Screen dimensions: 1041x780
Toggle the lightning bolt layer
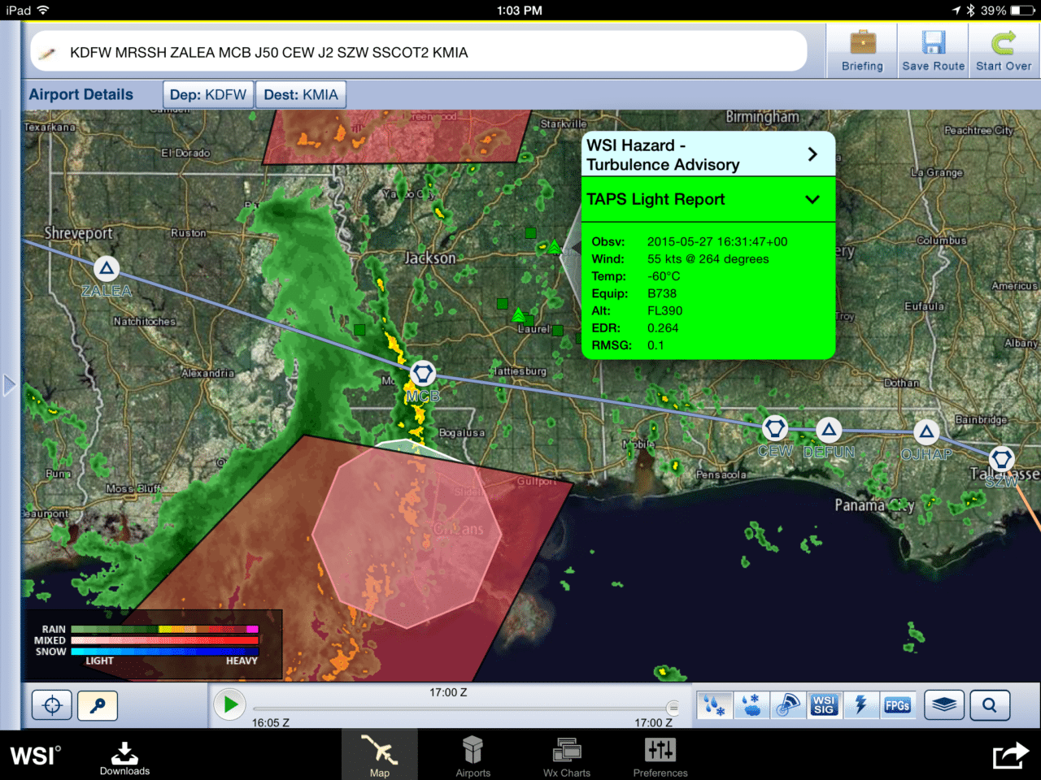(x=860, y=704)
